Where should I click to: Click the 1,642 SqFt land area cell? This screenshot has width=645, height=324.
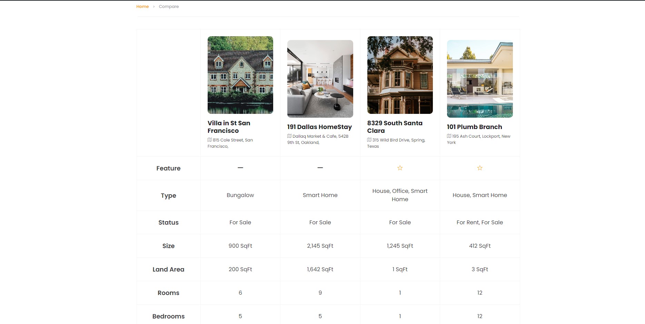pos(320,269)
